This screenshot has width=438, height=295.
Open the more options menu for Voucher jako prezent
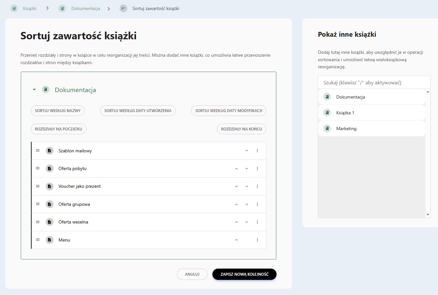[257, 186]
